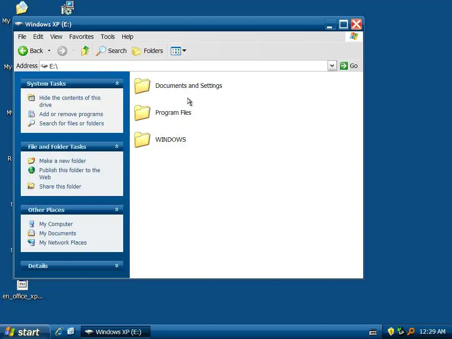Screen dimensions: 452x339
Task: Expand the address bar dropdown list
Action: tap(332, 66)
